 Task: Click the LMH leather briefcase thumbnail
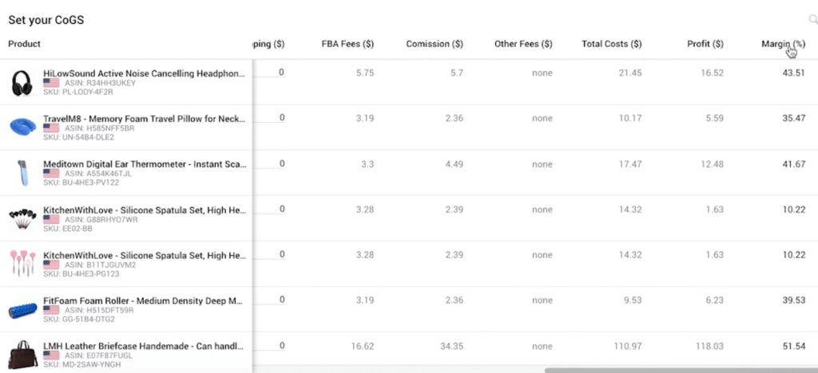point(22,355)
